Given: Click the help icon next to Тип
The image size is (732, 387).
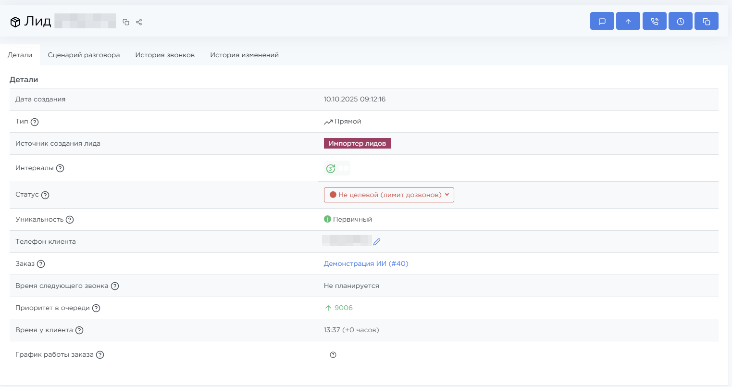Looking at the screenshot, I should point(35,122).
